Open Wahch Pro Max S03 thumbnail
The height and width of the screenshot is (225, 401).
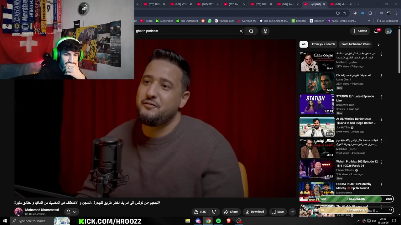pyautogui.click(x=317, y=169)
